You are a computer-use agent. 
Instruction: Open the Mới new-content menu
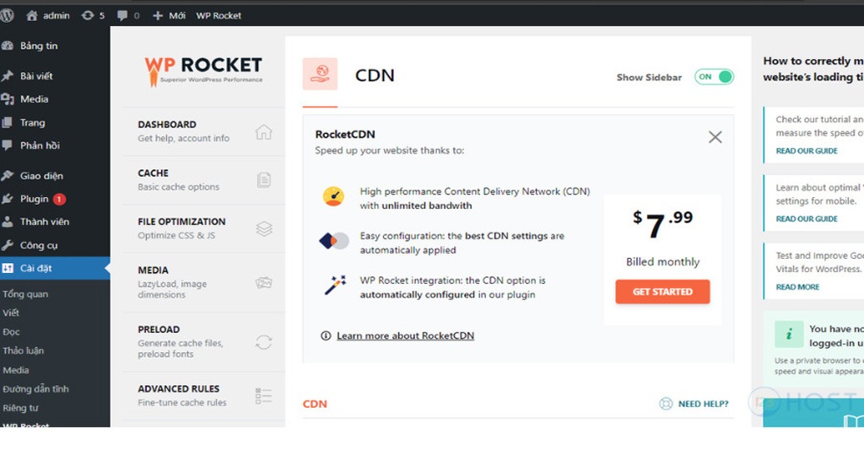[169, 15]
